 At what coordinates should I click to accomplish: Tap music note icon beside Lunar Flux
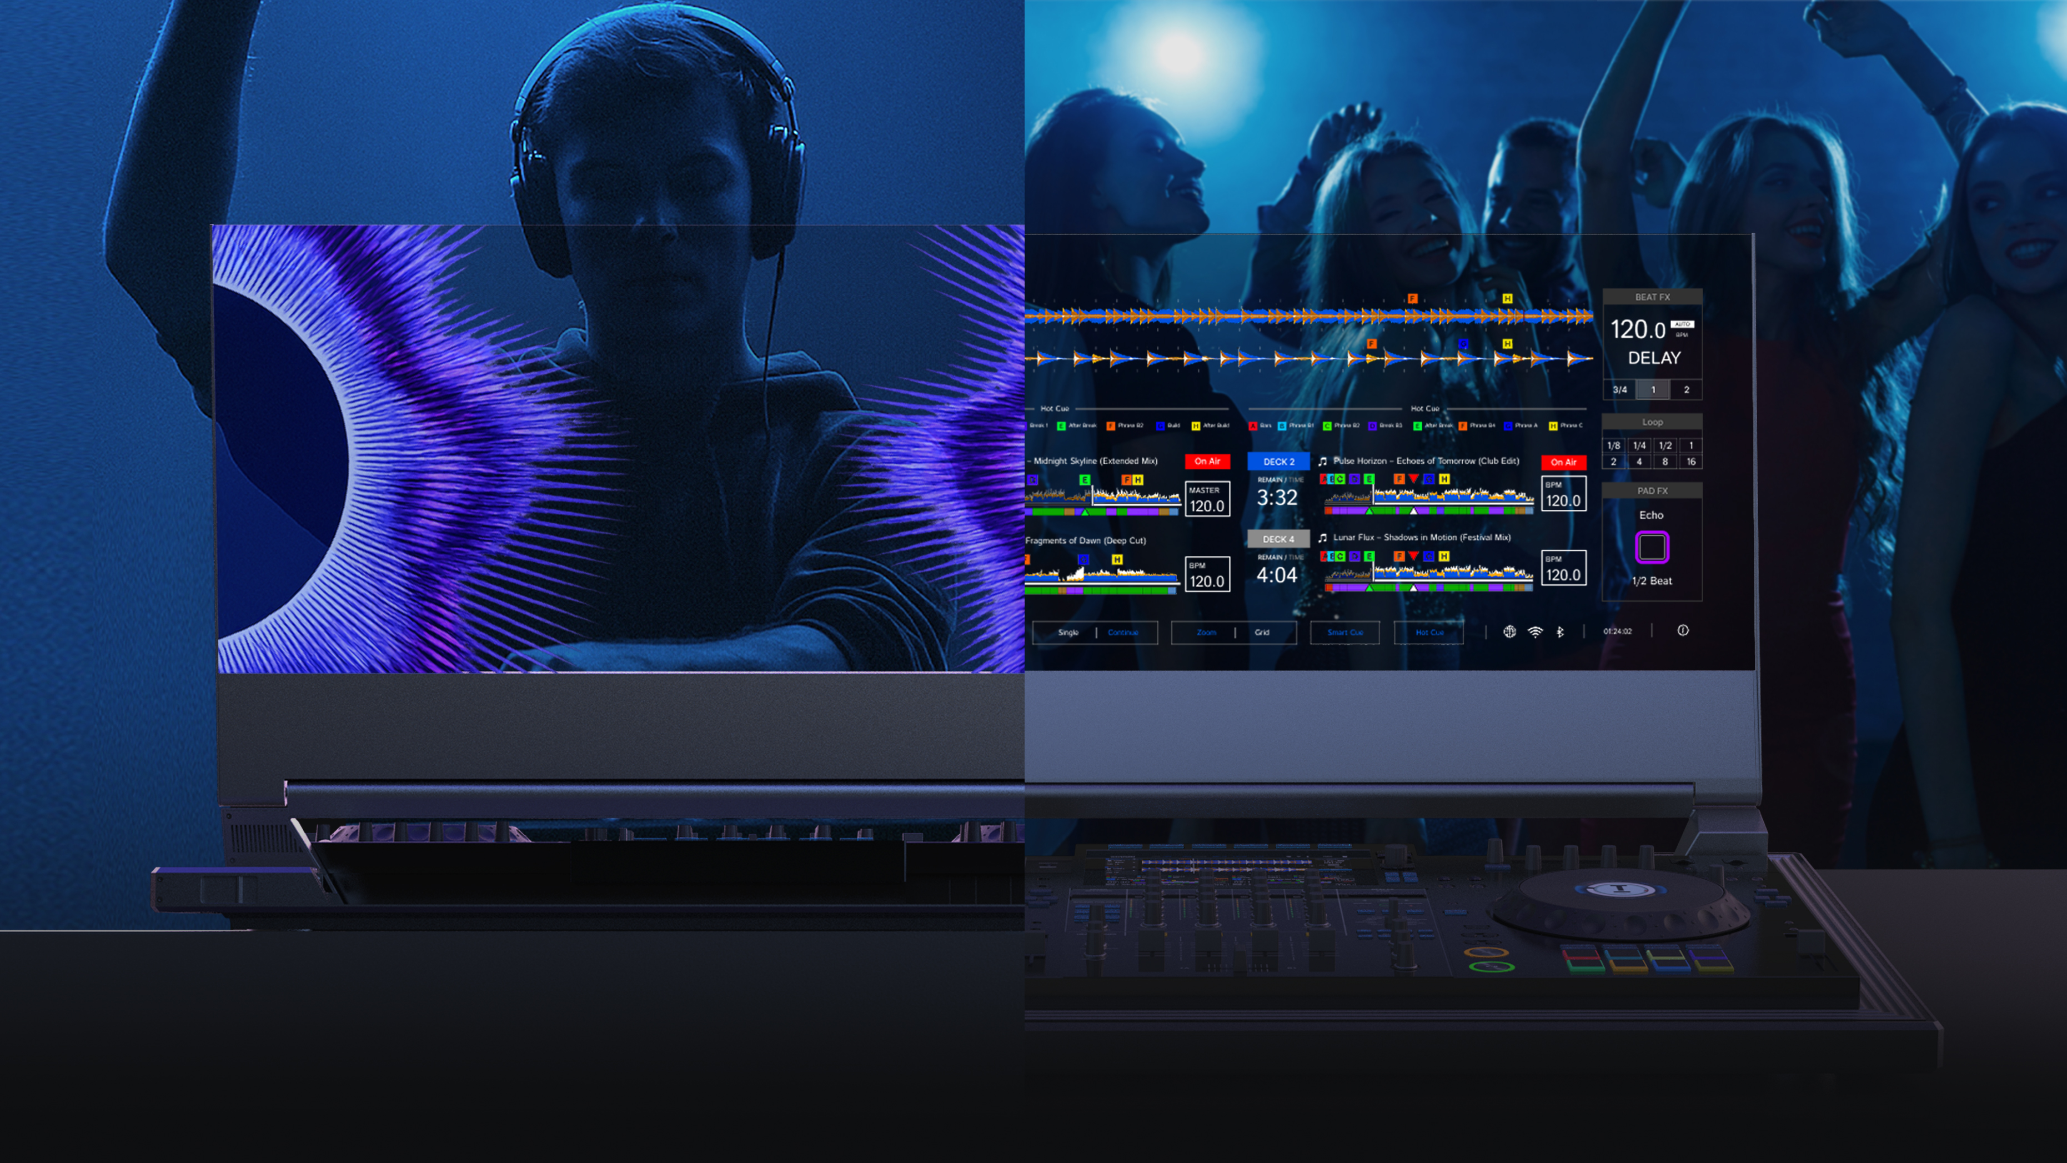tap(1322, 538)
